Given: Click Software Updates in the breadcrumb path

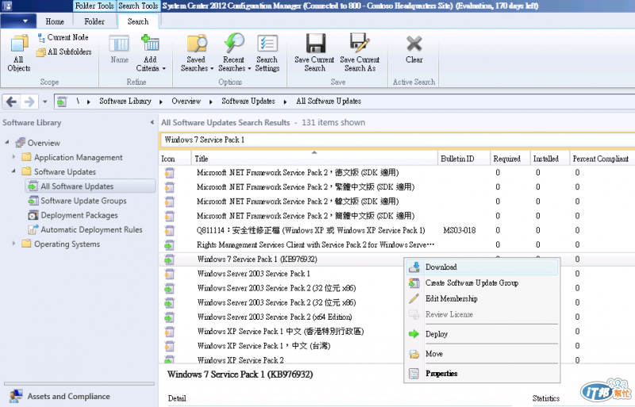Looking at the screenshot, I should pos(248,102).
